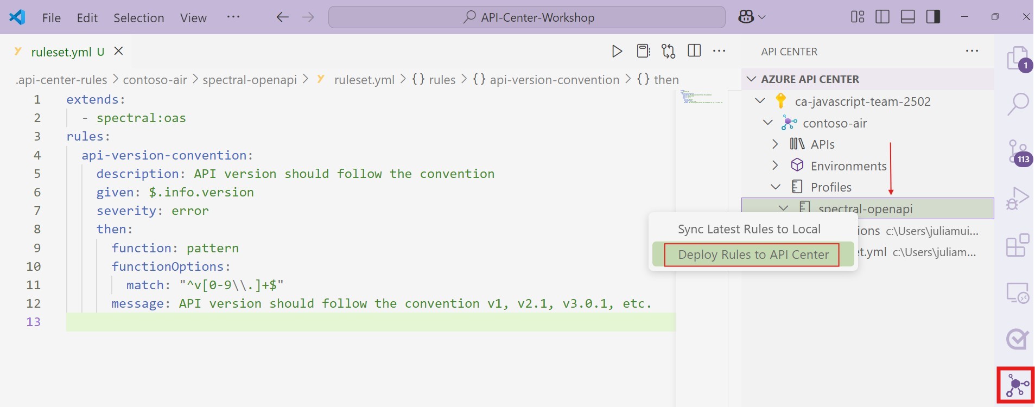The image size is (1035, 407).
Task: Open the View menu
Action: [193, 18]
